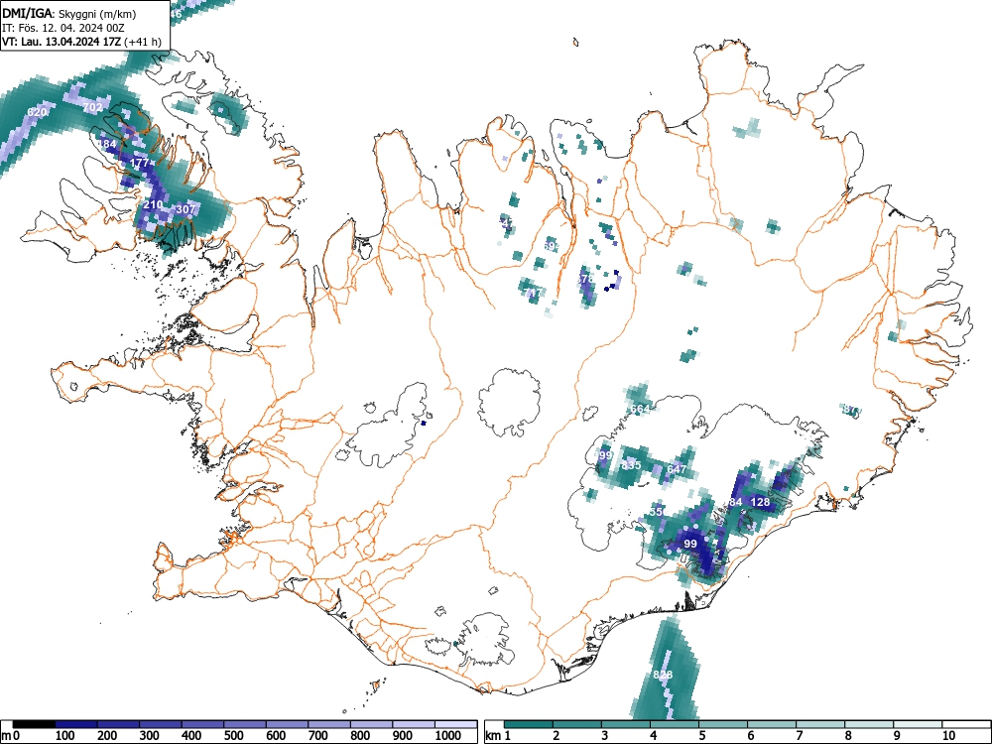Viewport: 992px width, 744px height.
Task: Select the legend swatch above label 500
Action: [245, 724]
